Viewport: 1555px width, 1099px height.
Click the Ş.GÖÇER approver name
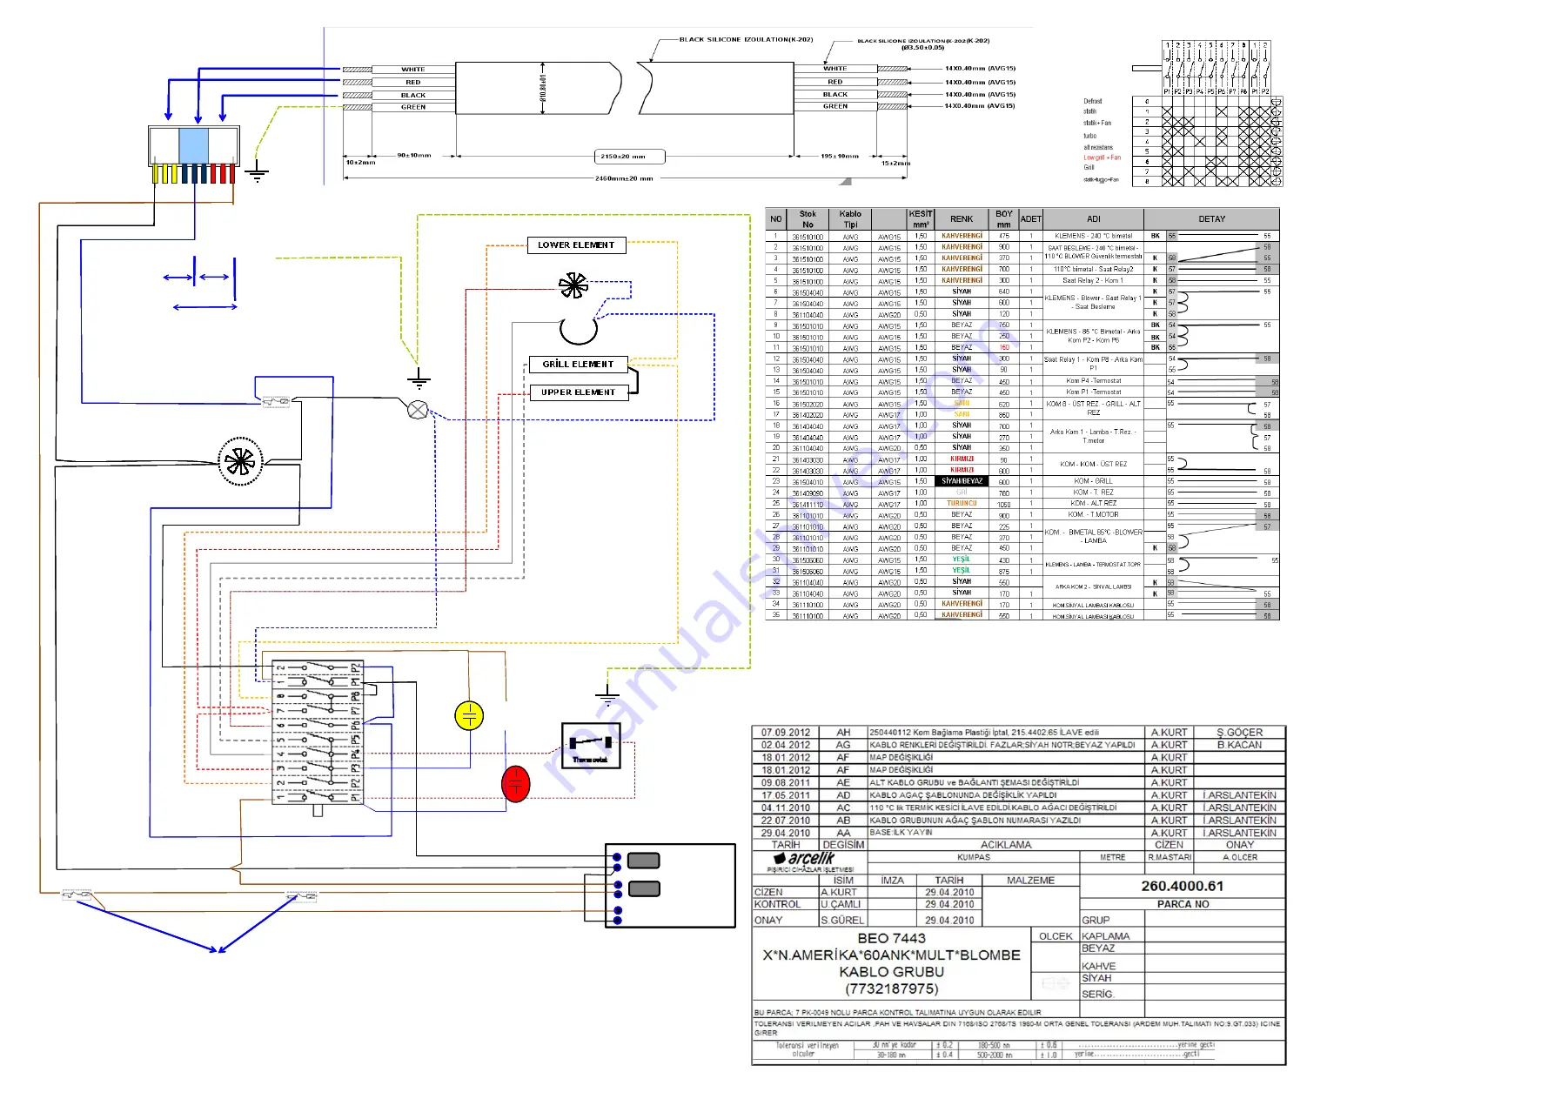[x=1239, y=733]
